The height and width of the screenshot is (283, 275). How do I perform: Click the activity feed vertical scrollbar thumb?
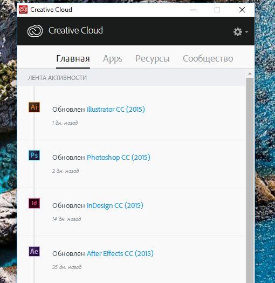[250, 180]
